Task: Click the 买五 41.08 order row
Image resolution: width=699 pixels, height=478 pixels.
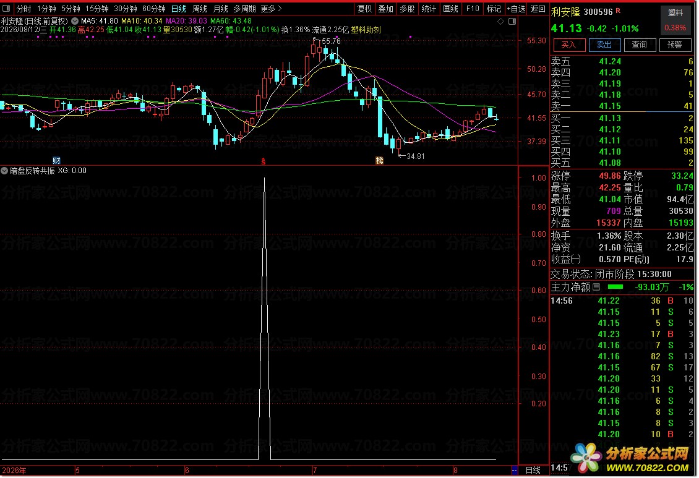Action: (622, 163)
